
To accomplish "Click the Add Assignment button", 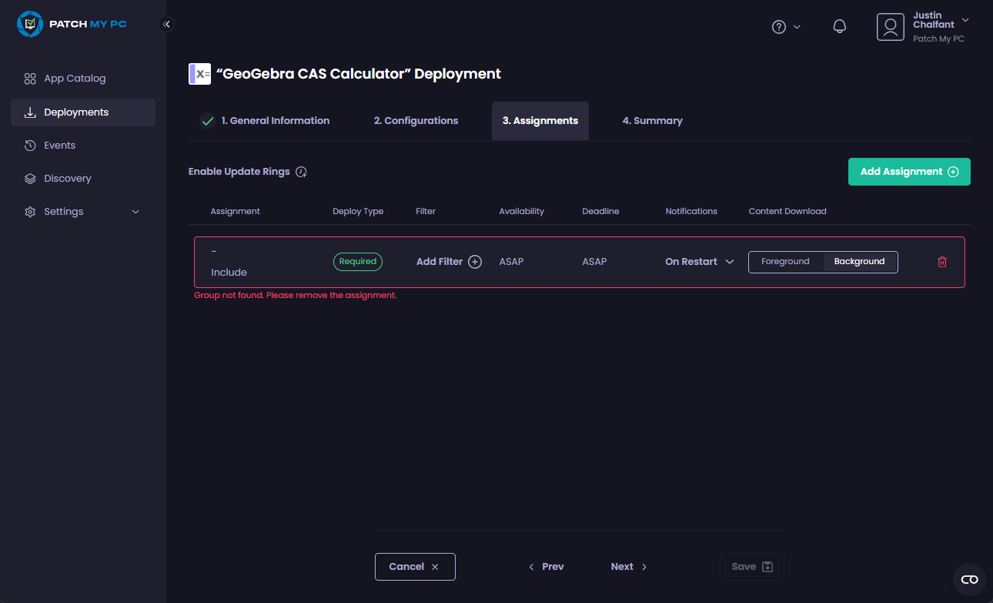I will pos(908,172).
